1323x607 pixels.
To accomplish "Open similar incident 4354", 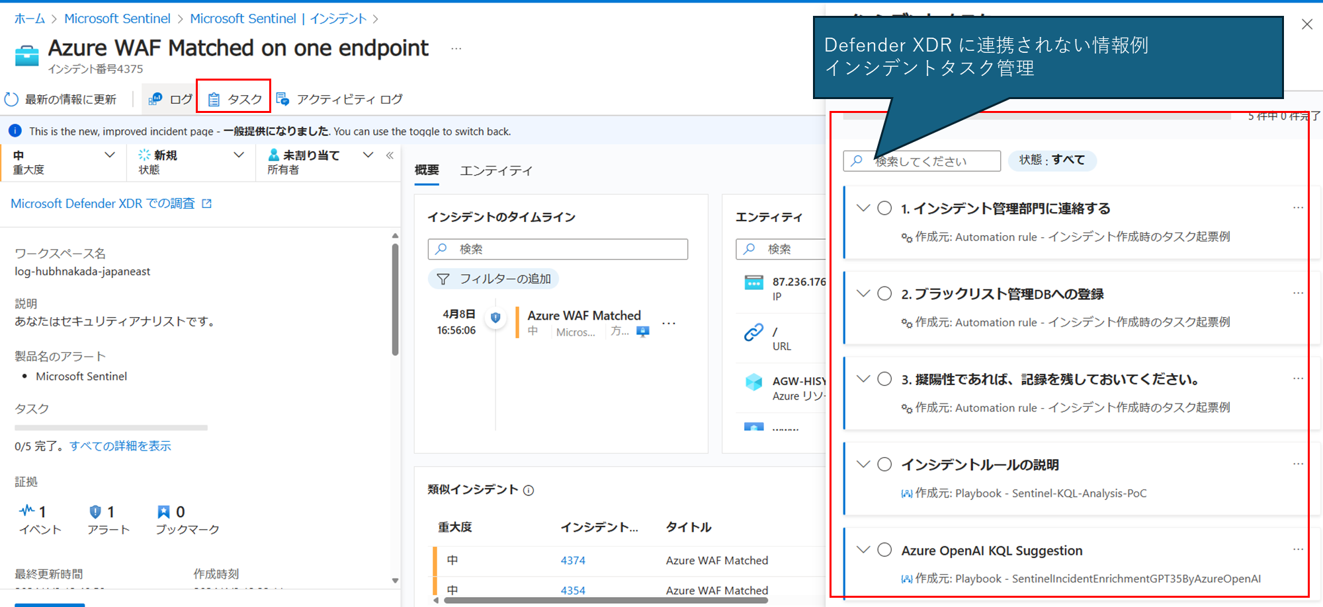I will tap(573, 590).
